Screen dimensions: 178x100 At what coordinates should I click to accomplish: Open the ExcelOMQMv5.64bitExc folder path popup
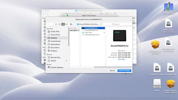tap(89, 24)
